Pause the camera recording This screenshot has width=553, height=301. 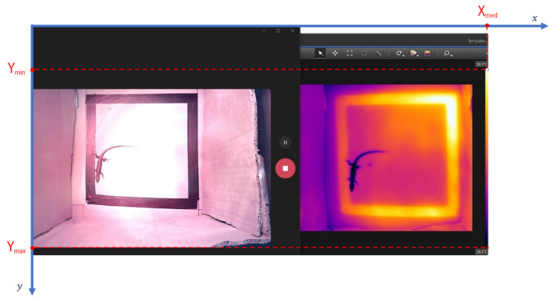coord(286,142)
